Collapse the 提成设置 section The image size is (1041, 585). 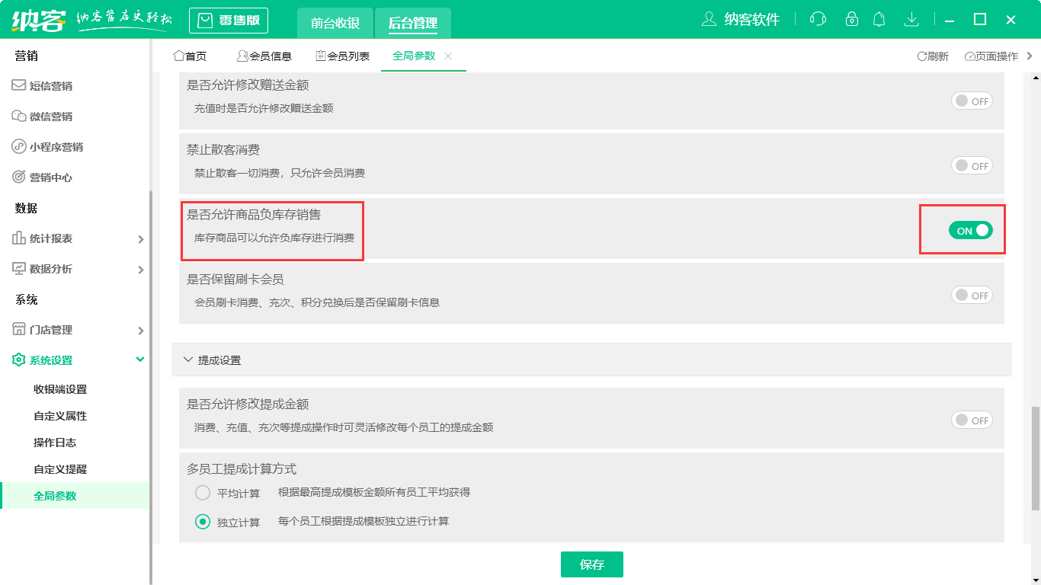click(x=187, y=360)
